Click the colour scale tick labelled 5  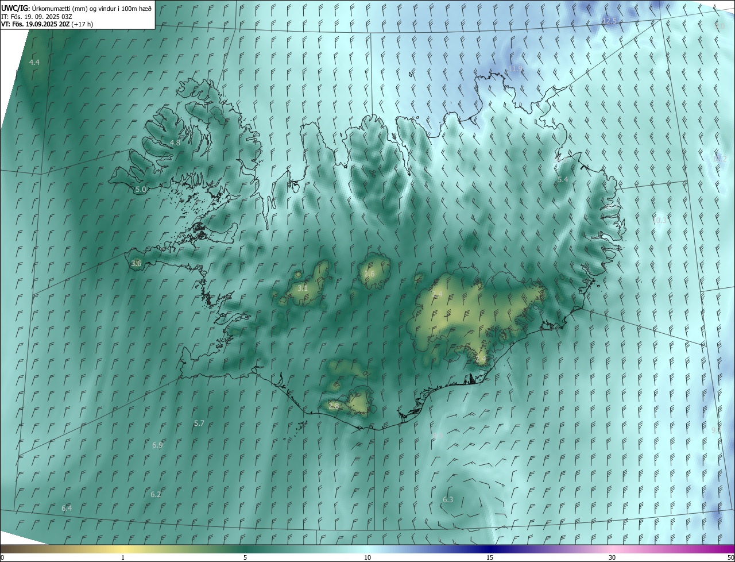[245, 557]
